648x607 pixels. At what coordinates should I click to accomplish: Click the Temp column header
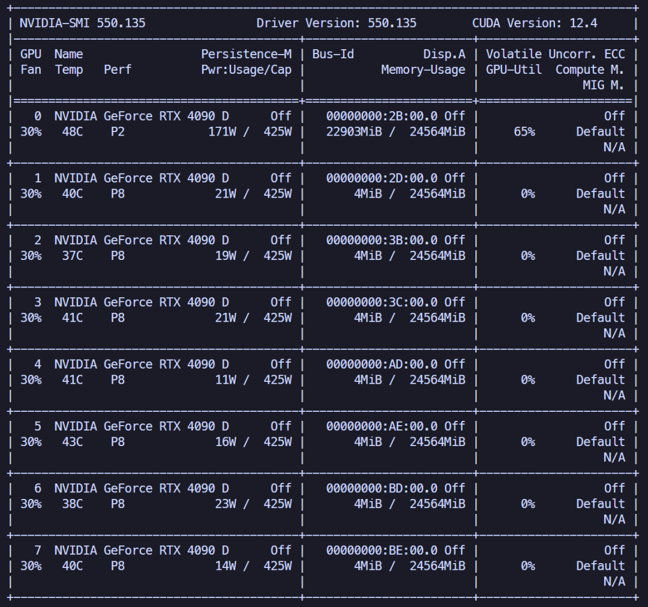click(69, 70)
